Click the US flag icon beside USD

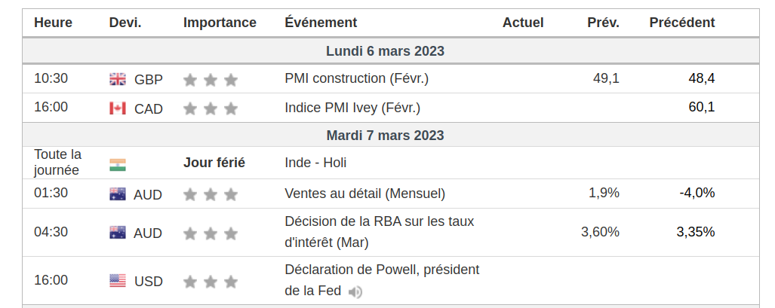coord(118,281)
